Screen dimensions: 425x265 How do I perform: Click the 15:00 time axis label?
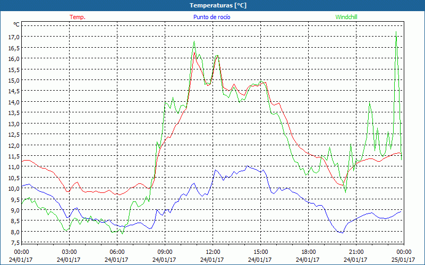tap(260, 252)
